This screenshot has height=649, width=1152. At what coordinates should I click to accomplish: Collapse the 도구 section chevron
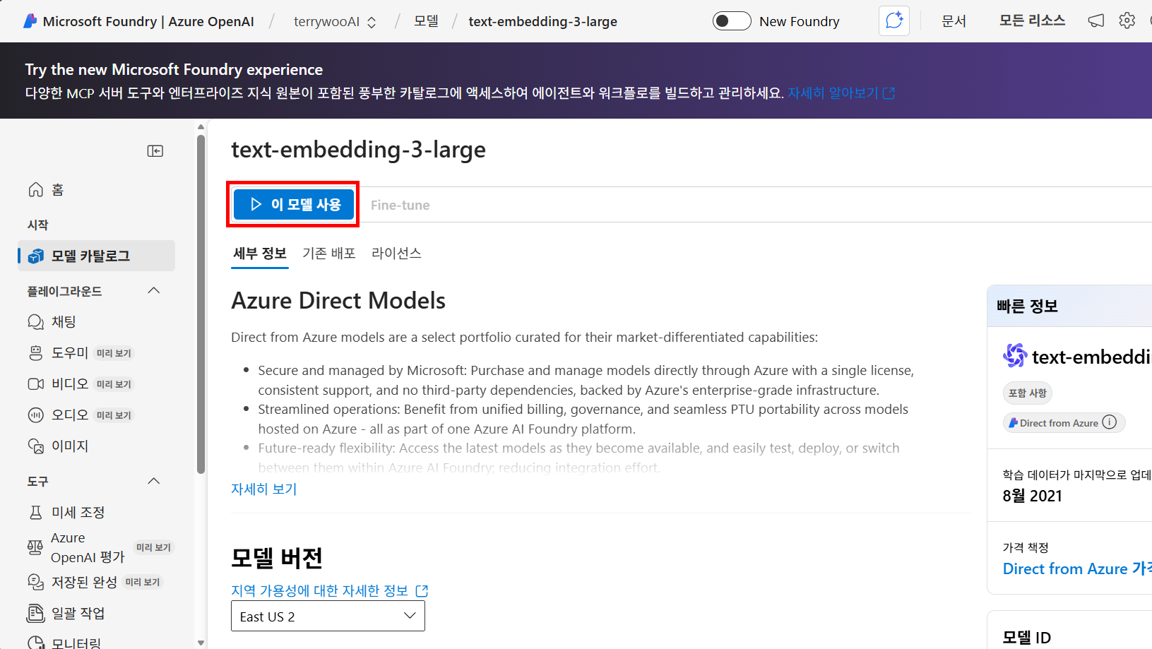pos(154,482)
